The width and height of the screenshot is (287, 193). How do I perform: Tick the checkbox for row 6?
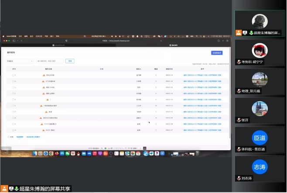pos(13,106)
